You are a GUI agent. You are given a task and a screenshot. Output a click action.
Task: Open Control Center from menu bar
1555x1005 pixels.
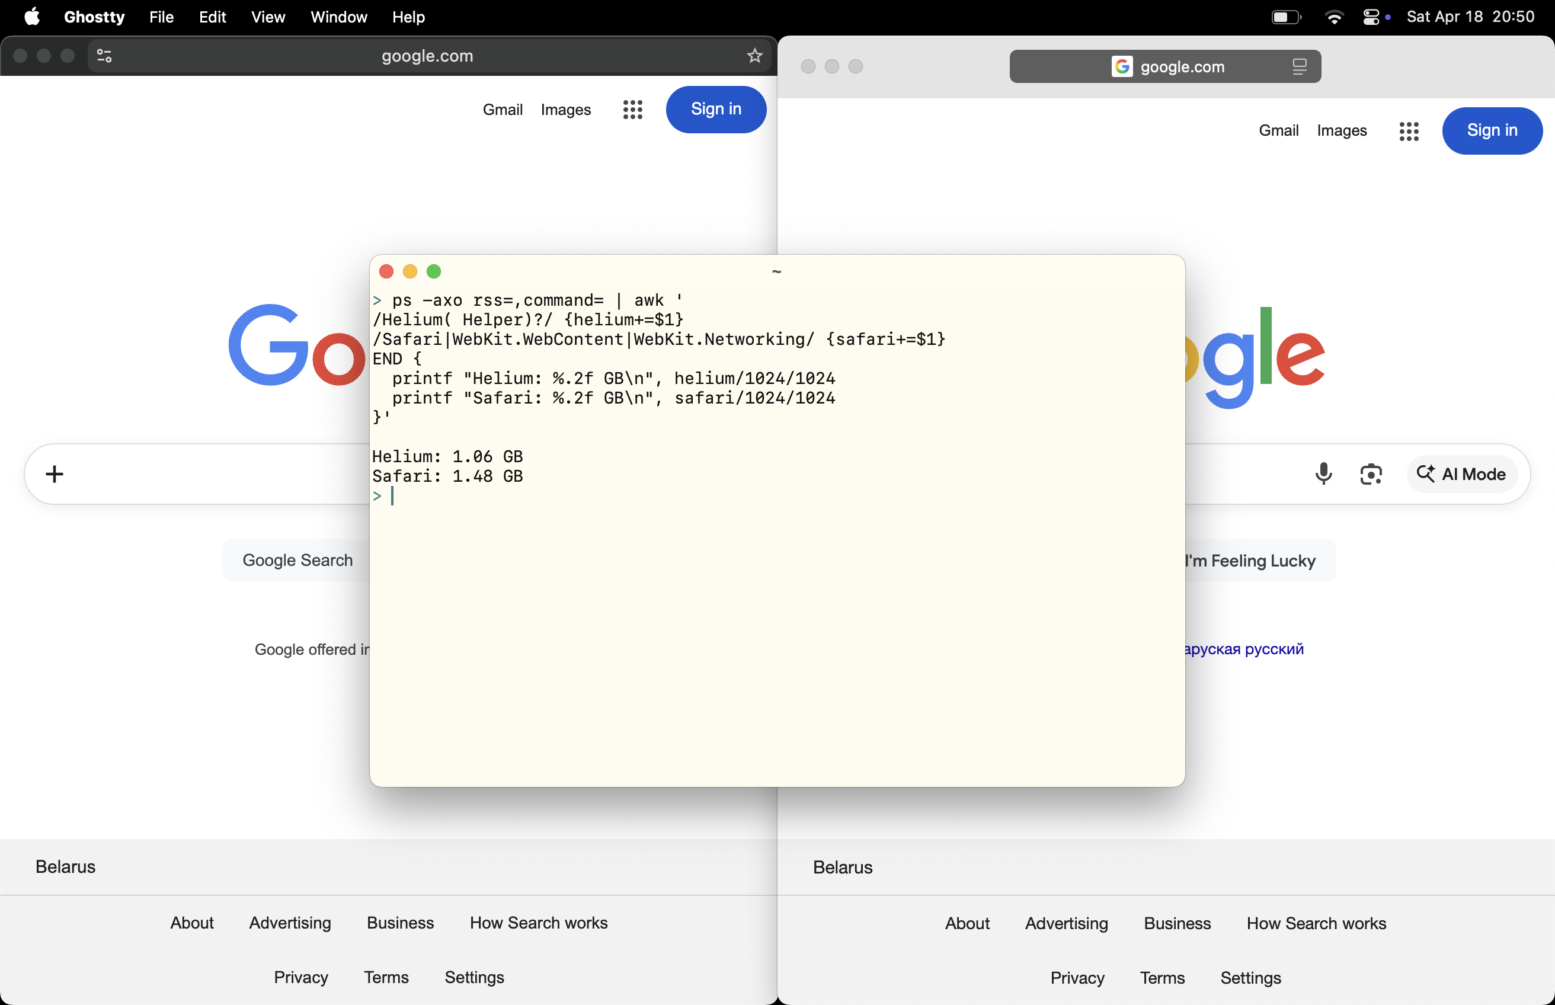1371,17
